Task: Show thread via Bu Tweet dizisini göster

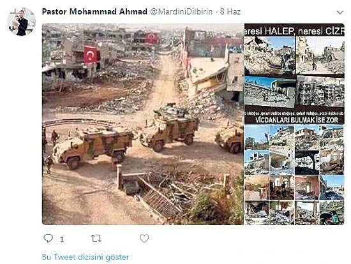Action: coord(86,257)
